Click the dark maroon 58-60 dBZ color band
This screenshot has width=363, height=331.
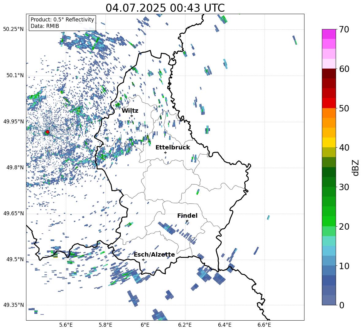[x=329, y=73]
